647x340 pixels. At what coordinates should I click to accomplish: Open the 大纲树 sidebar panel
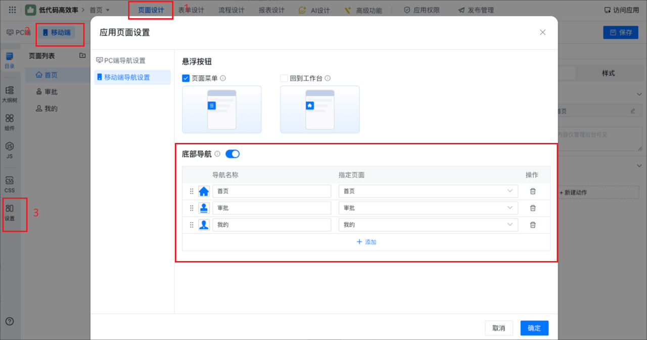pyautogui.click(x=10, y=94)
